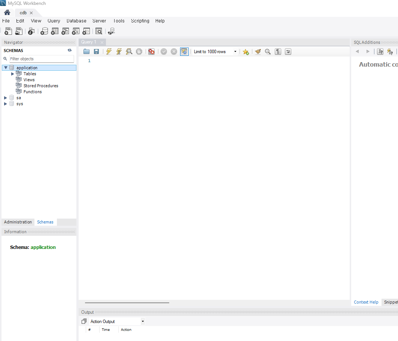398x341 pixels.
Task: Toggle automatic context help
Action: click(390, 52)
